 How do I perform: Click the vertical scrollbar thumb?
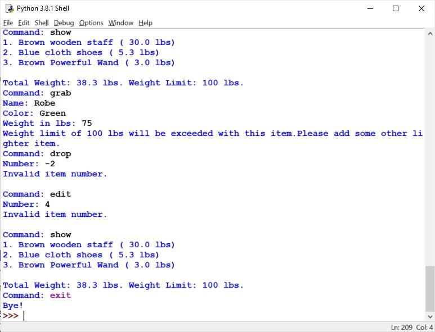tap(430, 289)
